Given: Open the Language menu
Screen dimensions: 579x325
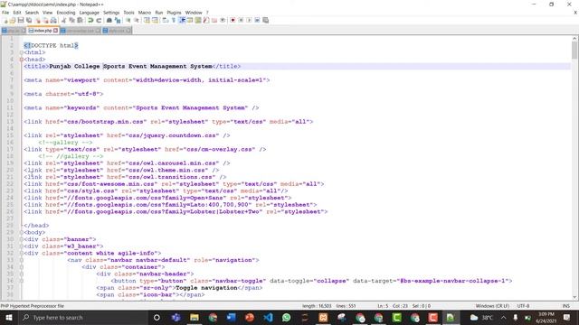Looking at the screenshot, I should [x=89, y=13].
